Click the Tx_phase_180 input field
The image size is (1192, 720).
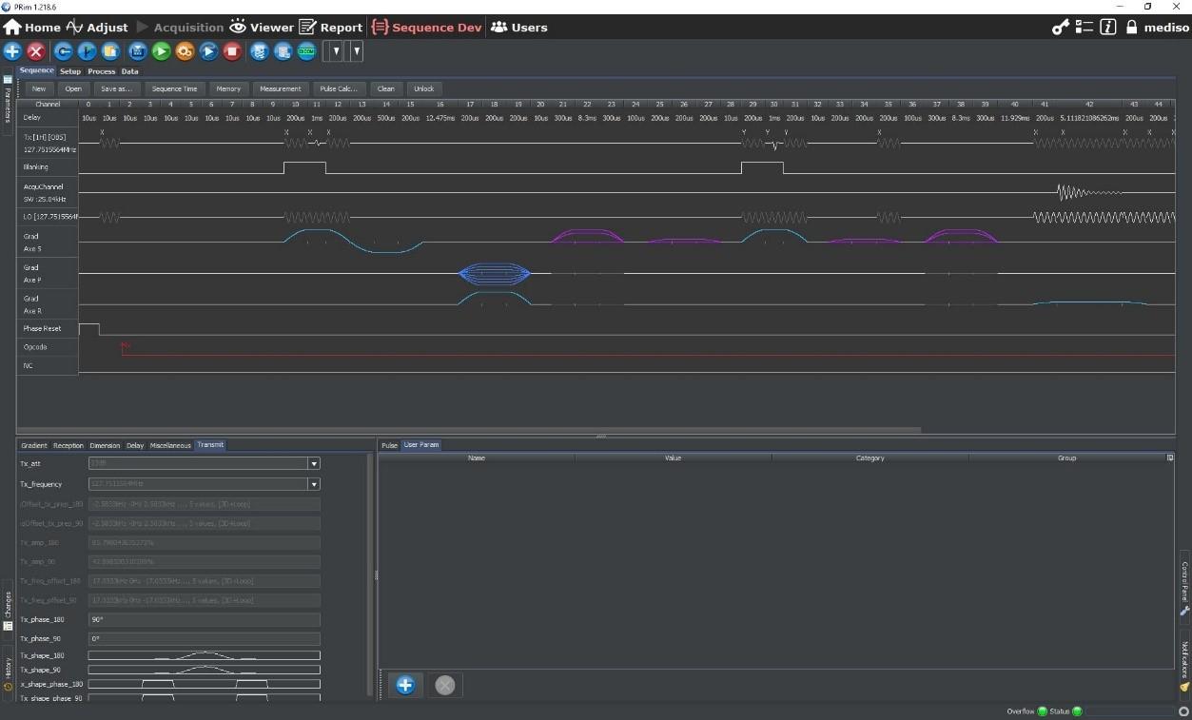[x=205, y=619]
